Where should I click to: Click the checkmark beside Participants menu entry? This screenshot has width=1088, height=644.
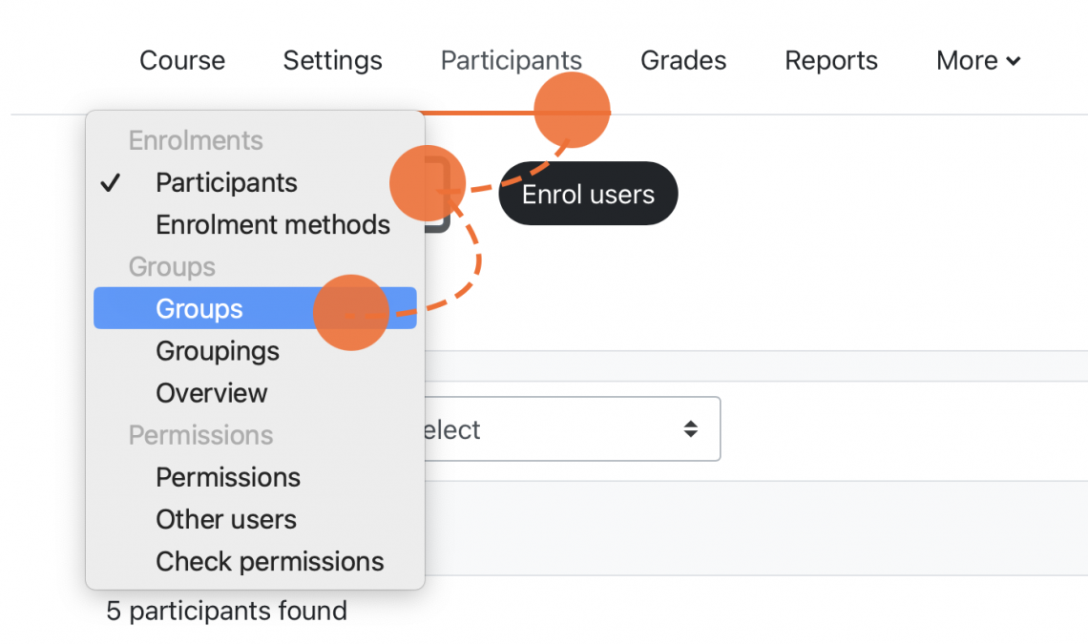[x=111, y=183]
